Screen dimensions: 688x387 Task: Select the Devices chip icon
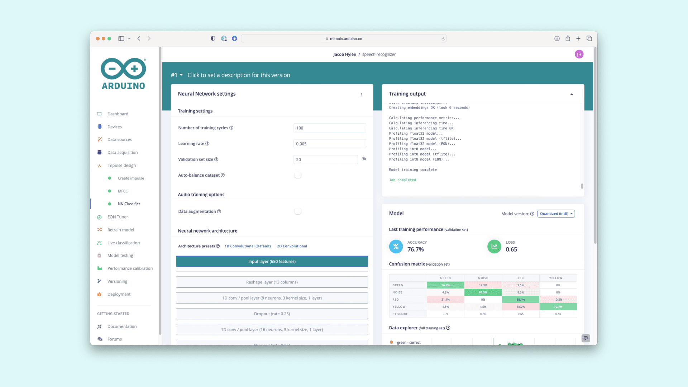[99, 126]
